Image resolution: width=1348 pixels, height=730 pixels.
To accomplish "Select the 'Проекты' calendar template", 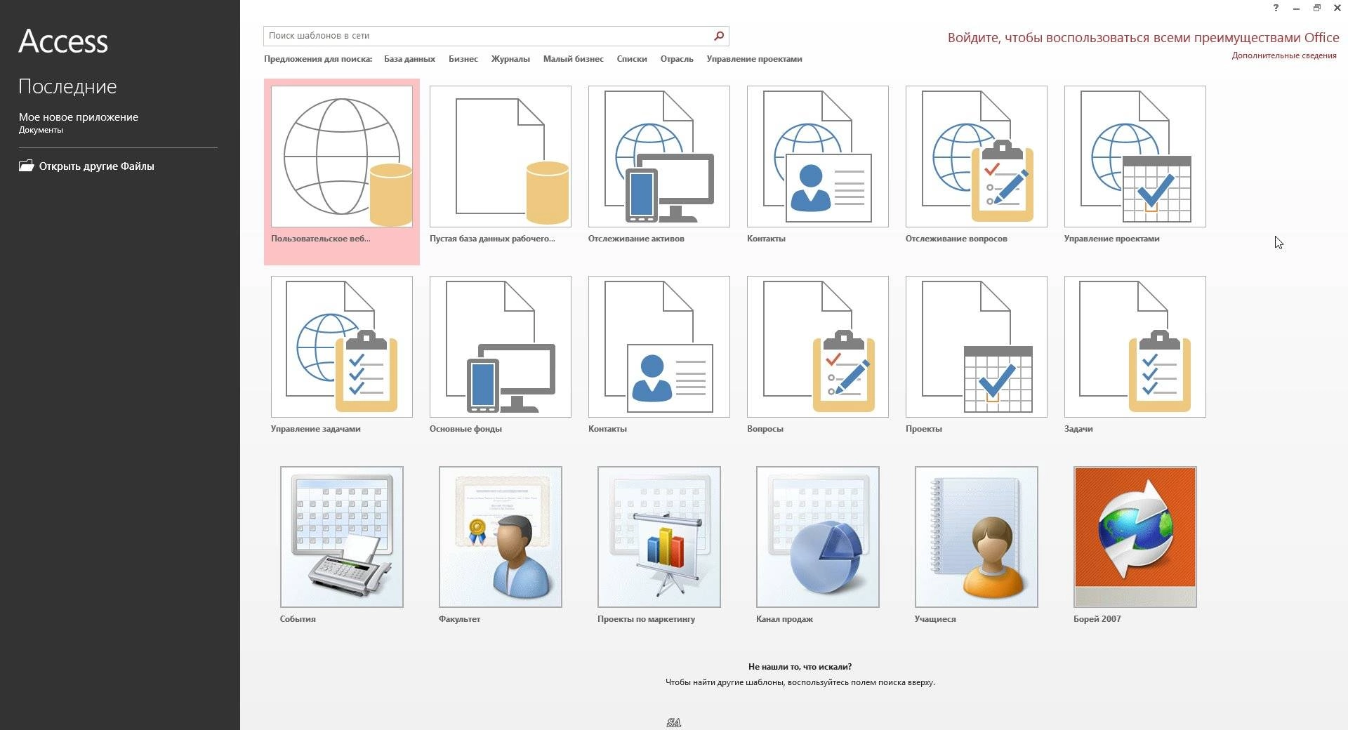I will coord(977,347).
